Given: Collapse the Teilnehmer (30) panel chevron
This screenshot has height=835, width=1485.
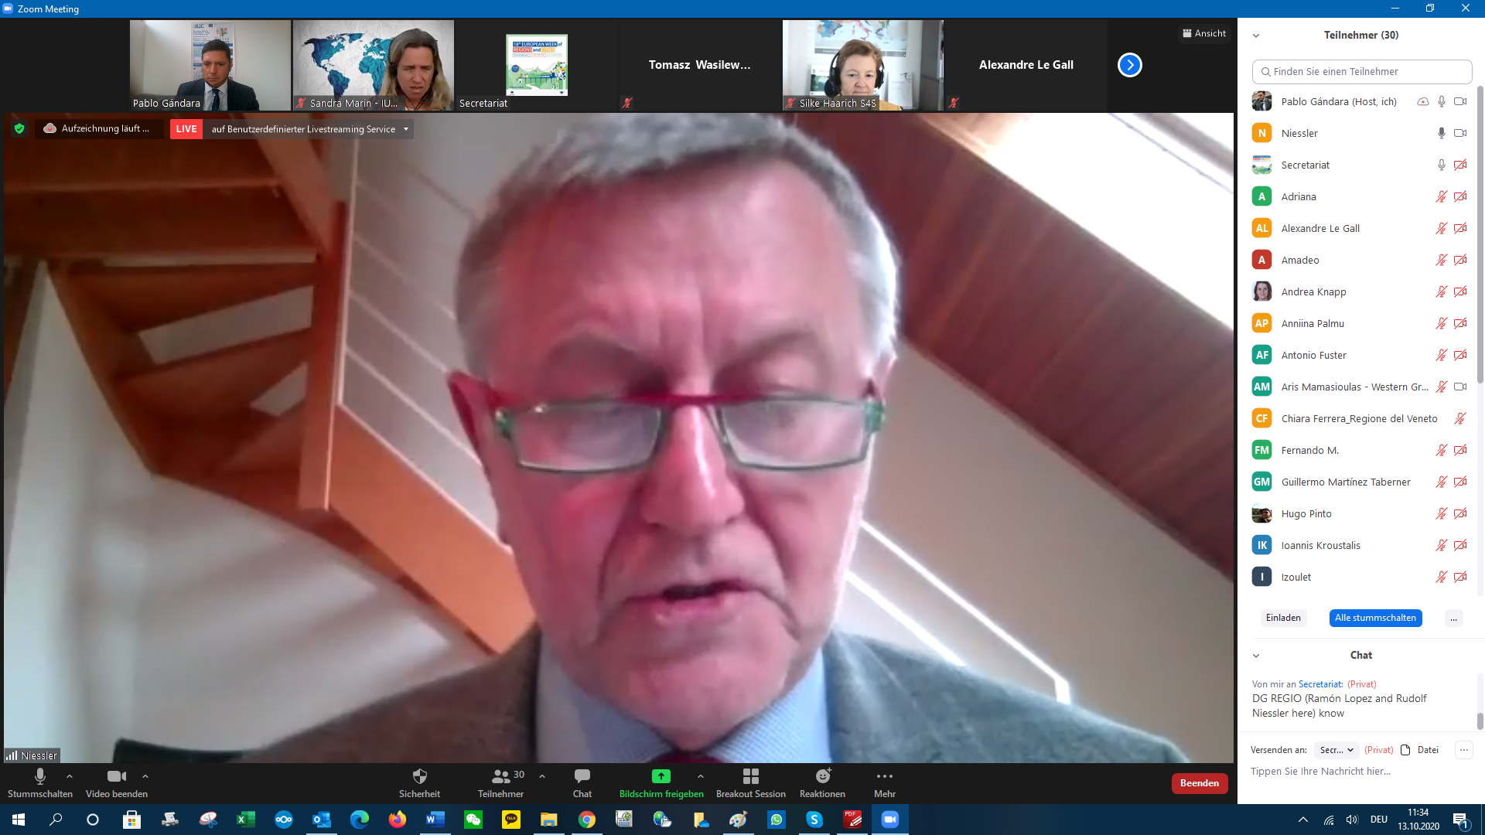Looking at the screenshot, I should (x=1256, y=36).
